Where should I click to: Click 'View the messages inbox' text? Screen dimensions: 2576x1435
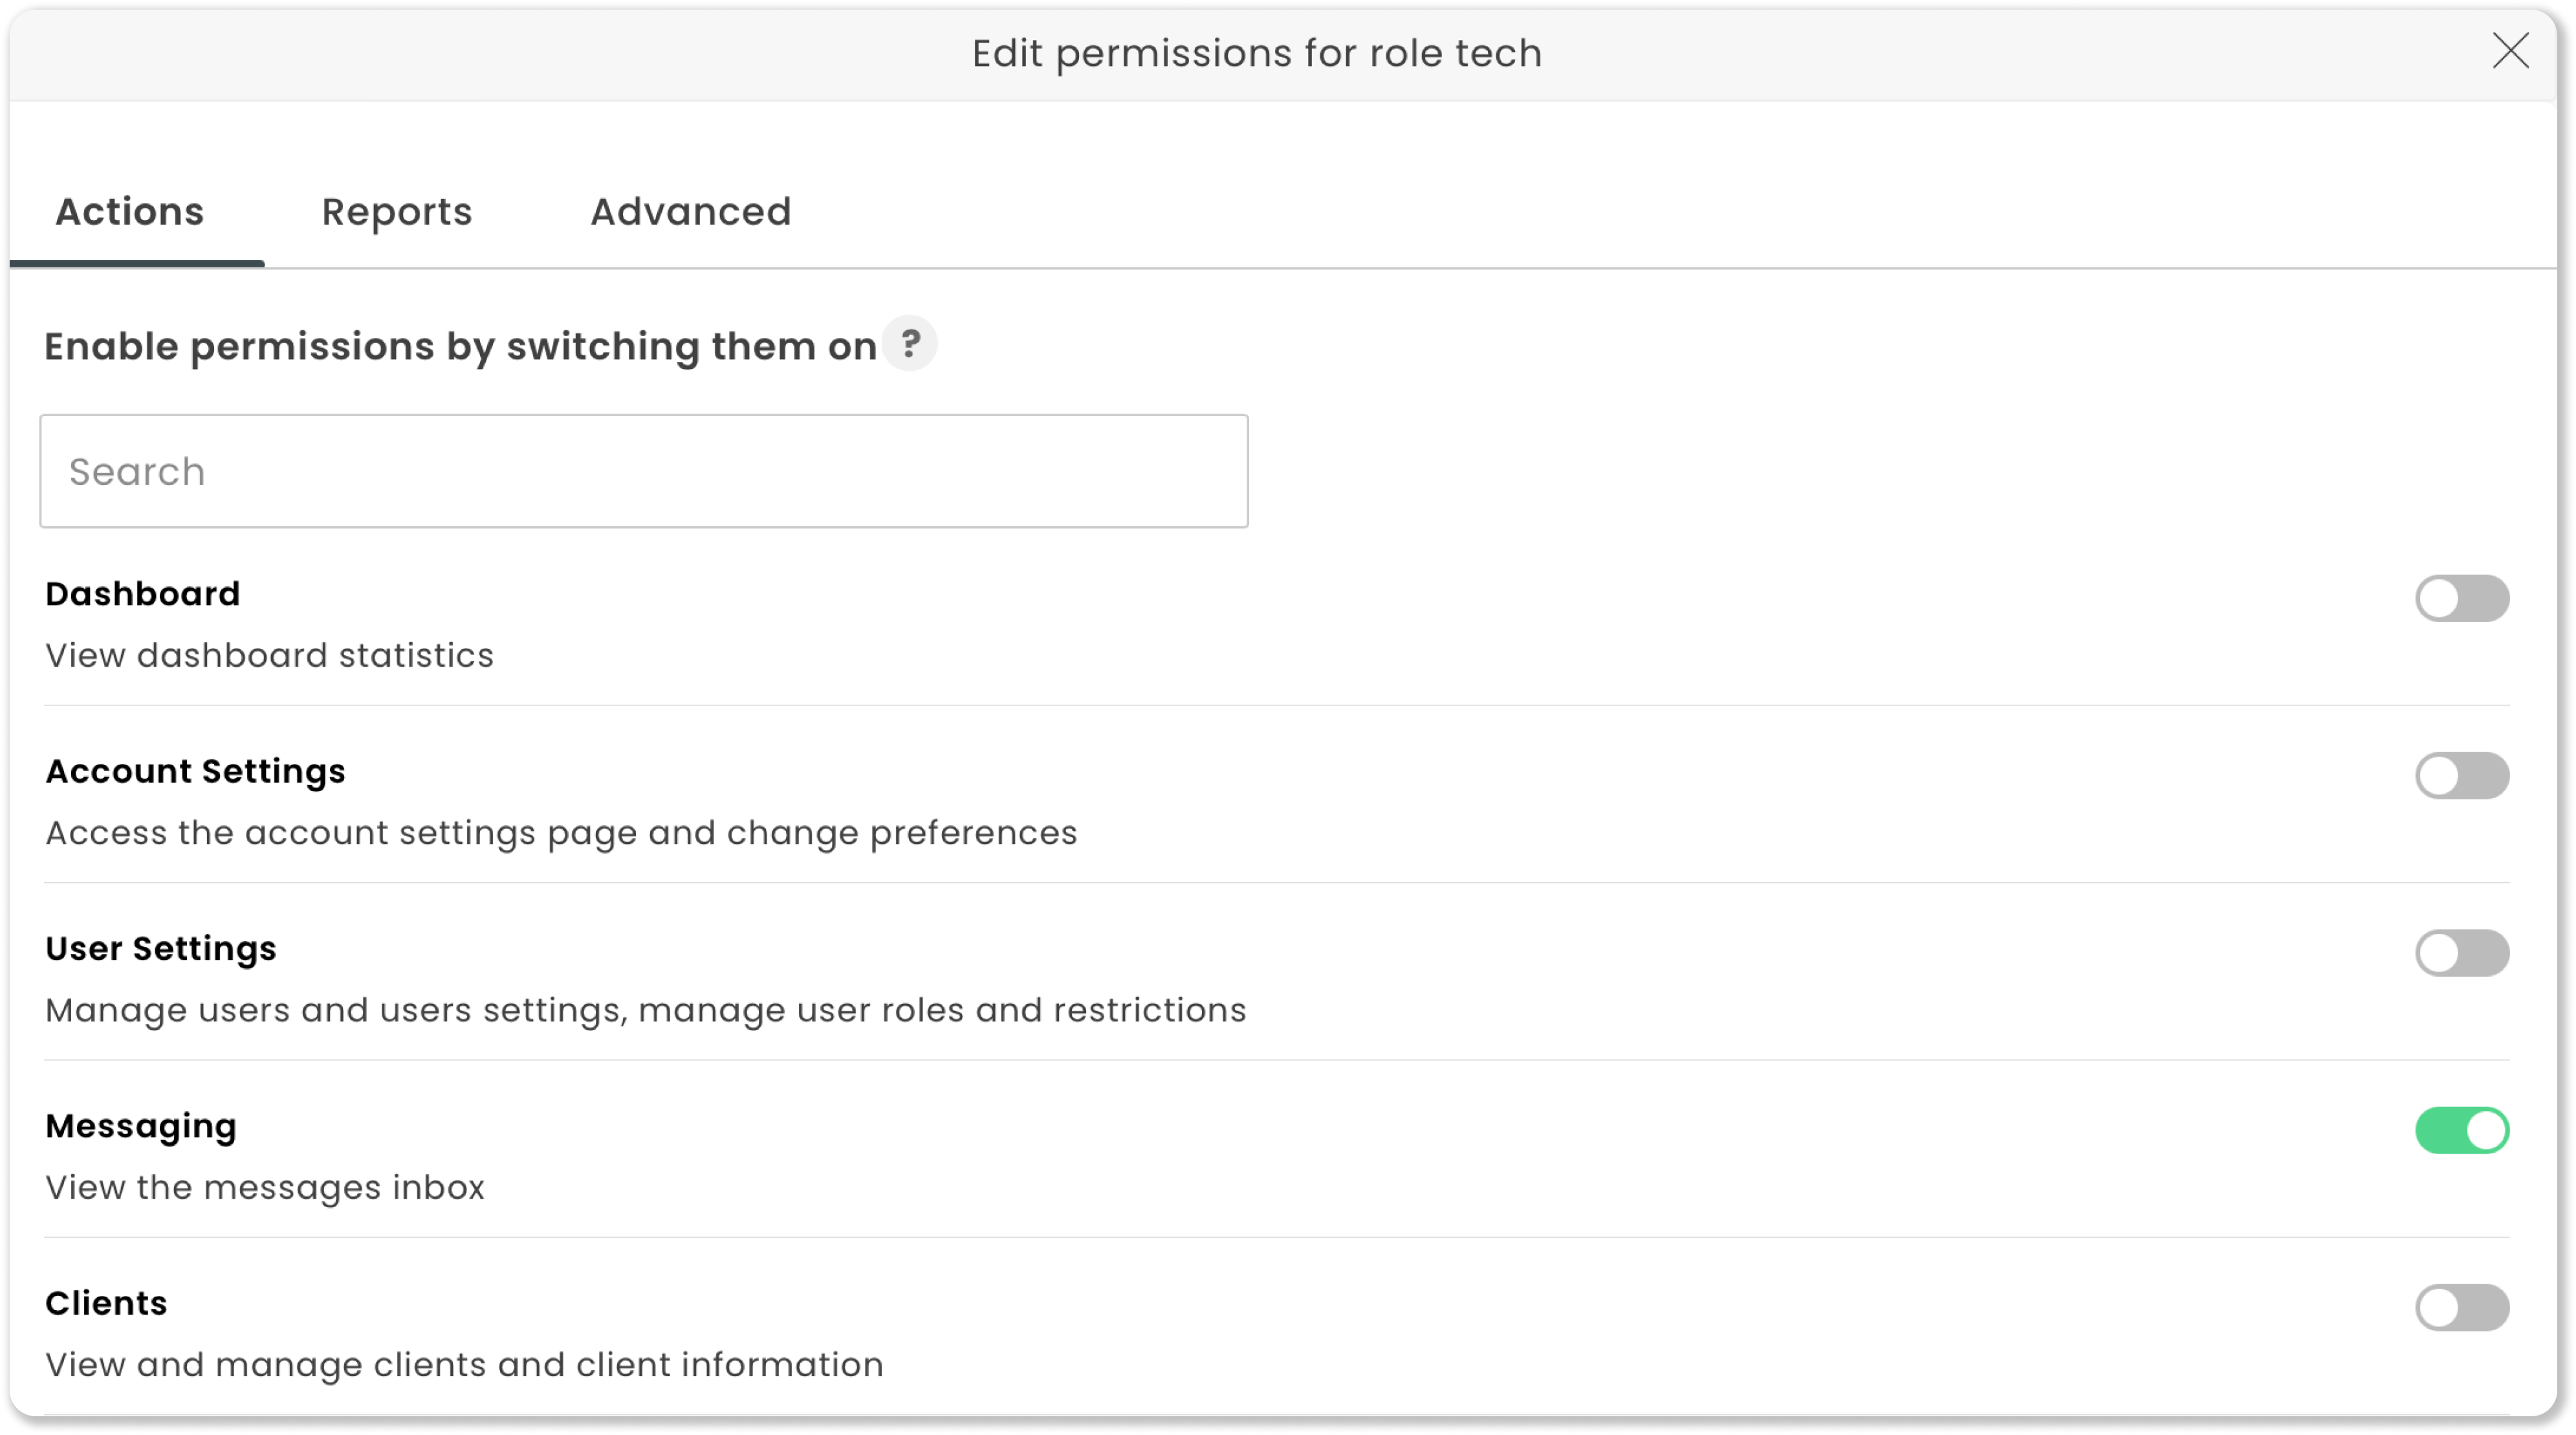[265, 1188]
